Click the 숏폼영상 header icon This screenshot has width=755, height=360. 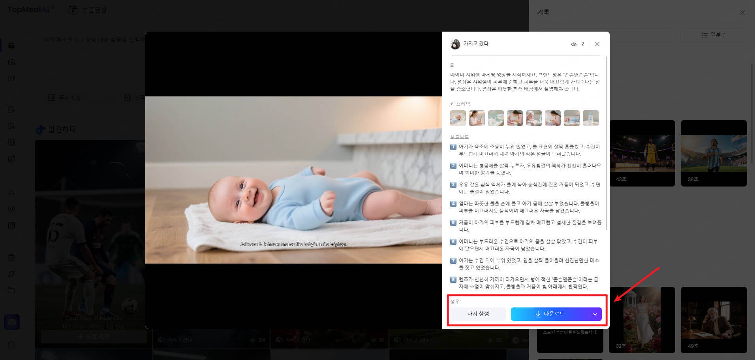click(x=73, y=10)
